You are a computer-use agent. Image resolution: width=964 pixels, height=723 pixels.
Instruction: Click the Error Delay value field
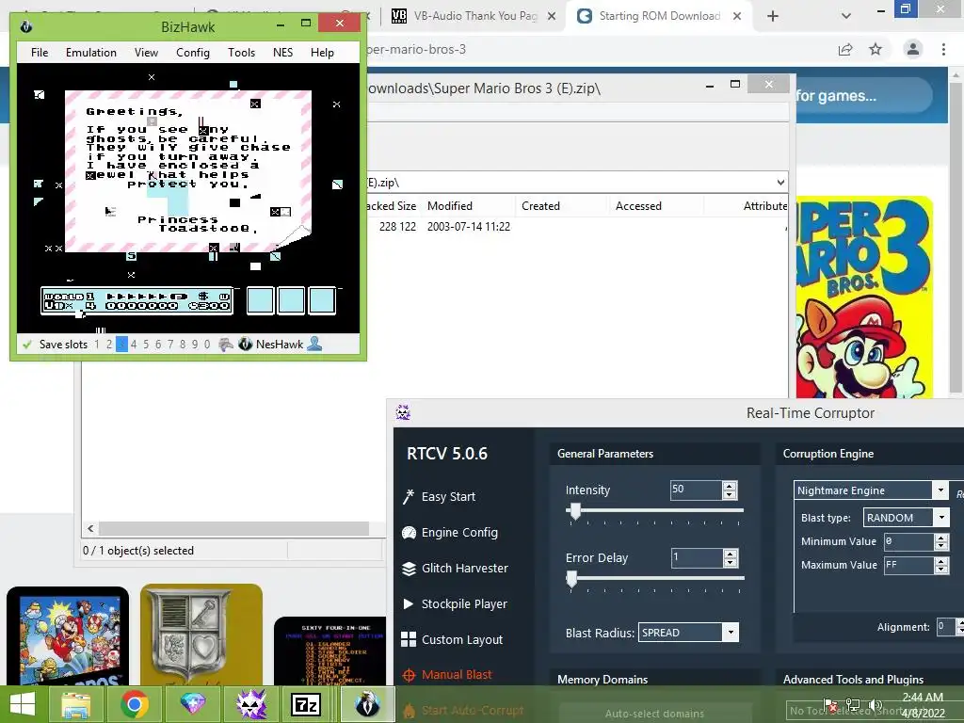[x=696, y=557]
